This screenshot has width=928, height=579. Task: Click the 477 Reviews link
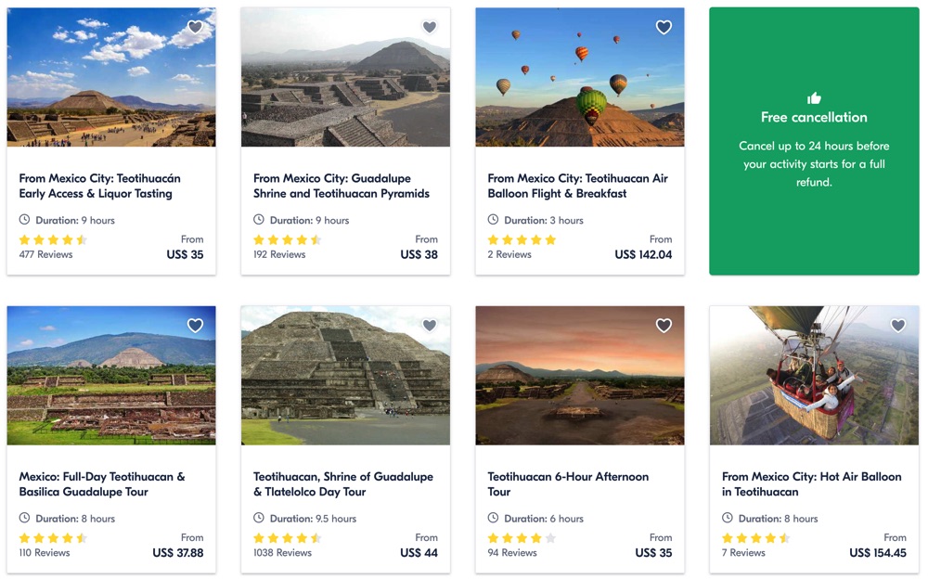(45, 254)
